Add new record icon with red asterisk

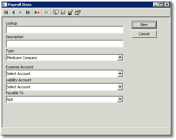tap(37, 13)
